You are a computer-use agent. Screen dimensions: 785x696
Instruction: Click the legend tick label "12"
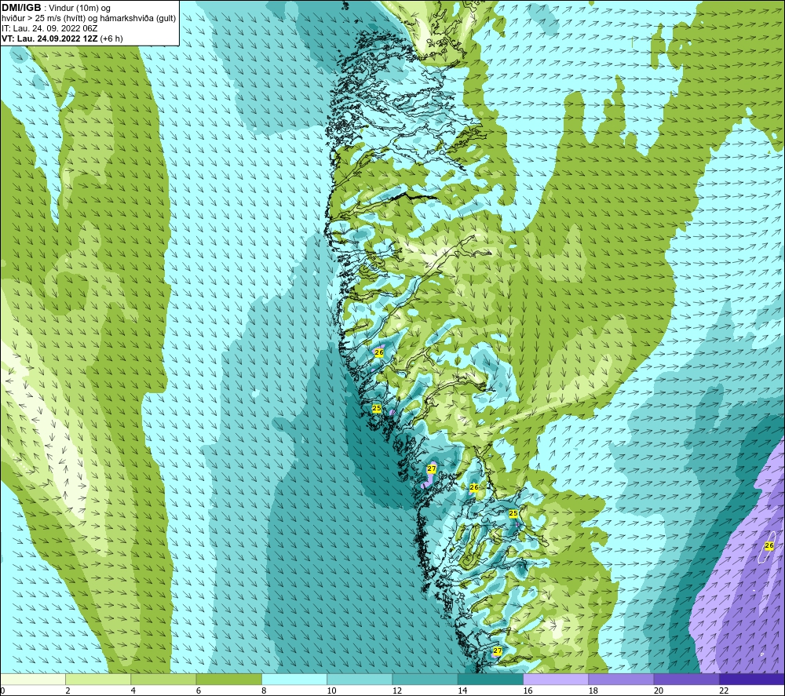click(397, 691)
